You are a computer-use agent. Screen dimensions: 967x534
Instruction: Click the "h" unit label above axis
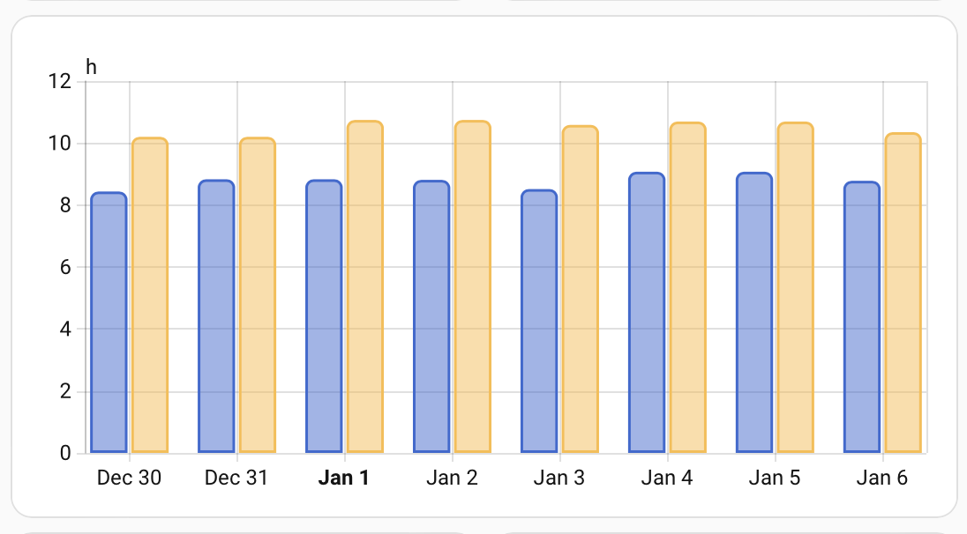[91, 67]
